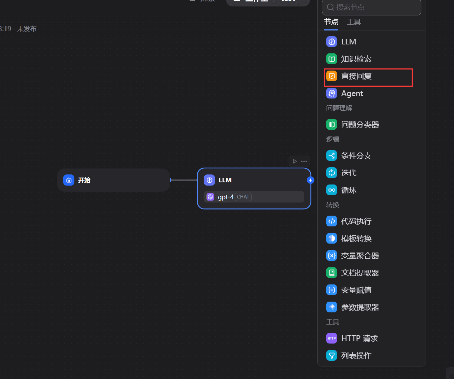The width and height of the screenshot is (454, 379).
Task: Add the 迭代 iteration node
Action: (348, 173)
